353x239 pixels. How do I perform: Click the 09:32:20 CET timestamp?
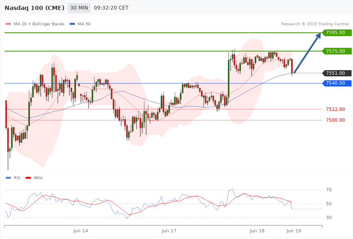coord(111,8)
